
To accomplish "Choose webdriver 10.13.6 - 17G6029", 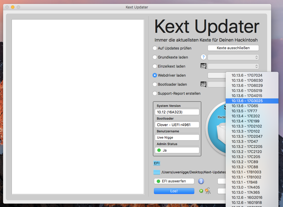I will coord(252,85).
